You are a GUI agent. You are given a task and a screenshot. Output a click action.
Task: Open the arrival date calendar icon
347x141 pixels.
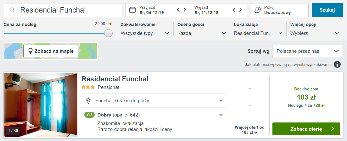[x=132, y=10]
